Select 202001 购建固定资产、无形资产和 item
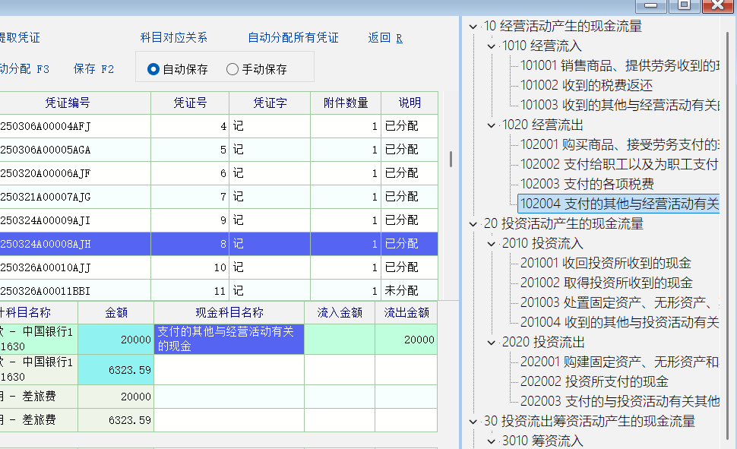The image size is (737, 449). point(619,362)
